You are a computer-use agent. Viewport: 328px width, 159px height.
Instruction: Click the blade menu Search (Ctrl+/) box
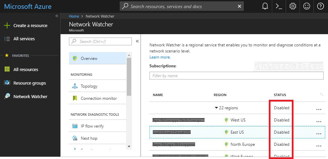pos(100,41)
